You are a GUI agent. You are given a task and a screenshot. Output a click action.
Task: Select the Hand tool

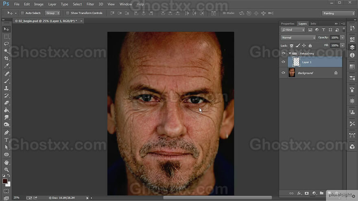click(7, 162)
